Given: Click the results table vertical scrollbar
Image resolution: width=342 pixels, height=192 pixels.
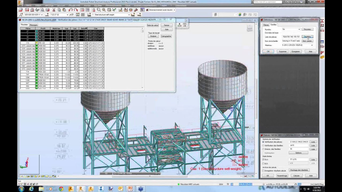Looking at the screenshot, I should (x=142, y=58).
